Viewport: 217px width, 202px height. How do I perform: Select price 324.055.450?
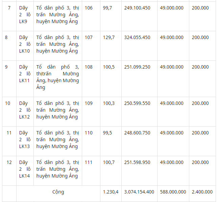[x=137, y=38]
